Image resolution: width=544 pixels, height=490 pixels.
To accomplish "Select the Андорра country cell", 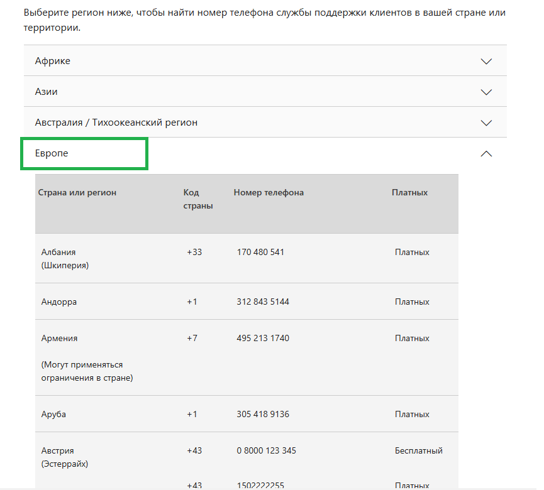I will pyautogui.click(x=59, y=302).
